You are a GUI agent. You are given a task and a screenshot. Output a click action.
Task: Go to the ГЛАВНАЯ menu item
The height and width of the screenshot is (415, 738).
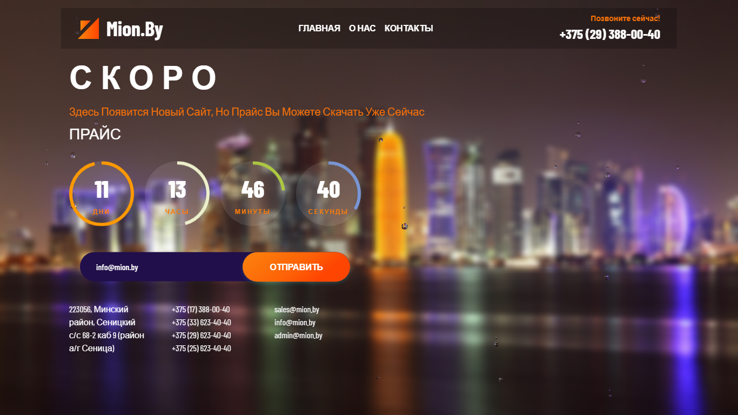(x=319, y=28)
